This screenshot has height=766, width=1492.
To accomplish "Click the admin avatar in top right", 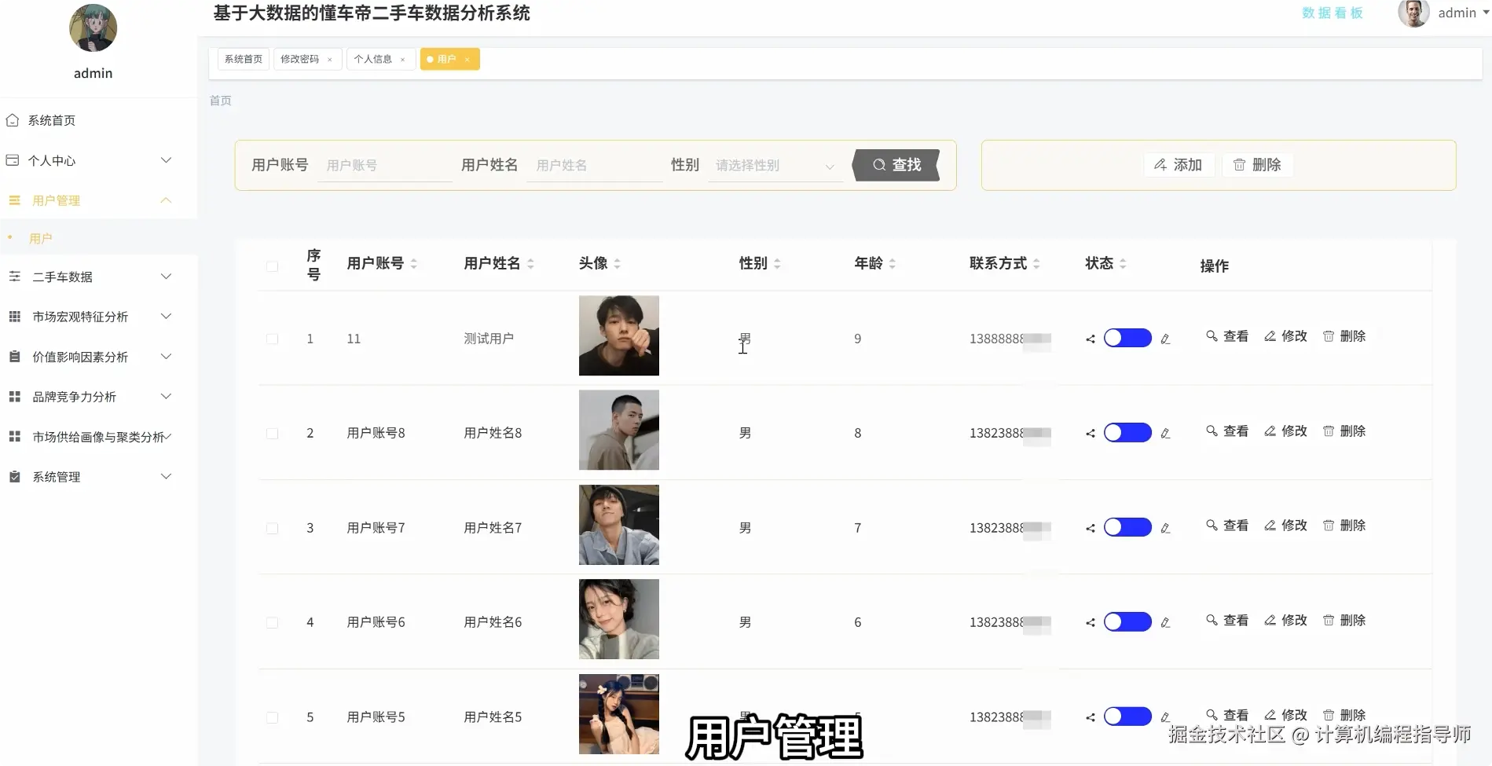I will click(1413, 13).
